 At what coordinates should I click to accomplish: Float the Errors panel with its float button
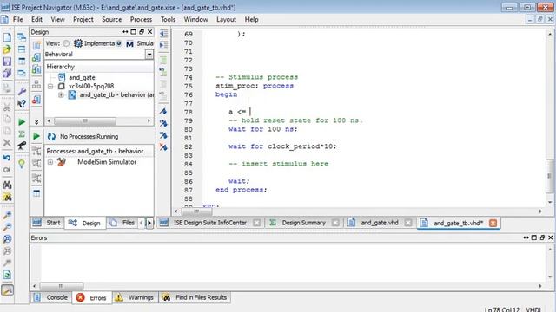(542, 237)
